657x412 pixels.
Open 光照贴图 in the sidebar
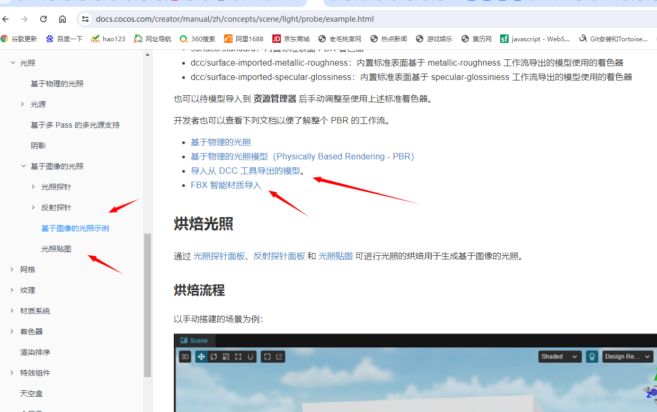click(x=56, y=249)
